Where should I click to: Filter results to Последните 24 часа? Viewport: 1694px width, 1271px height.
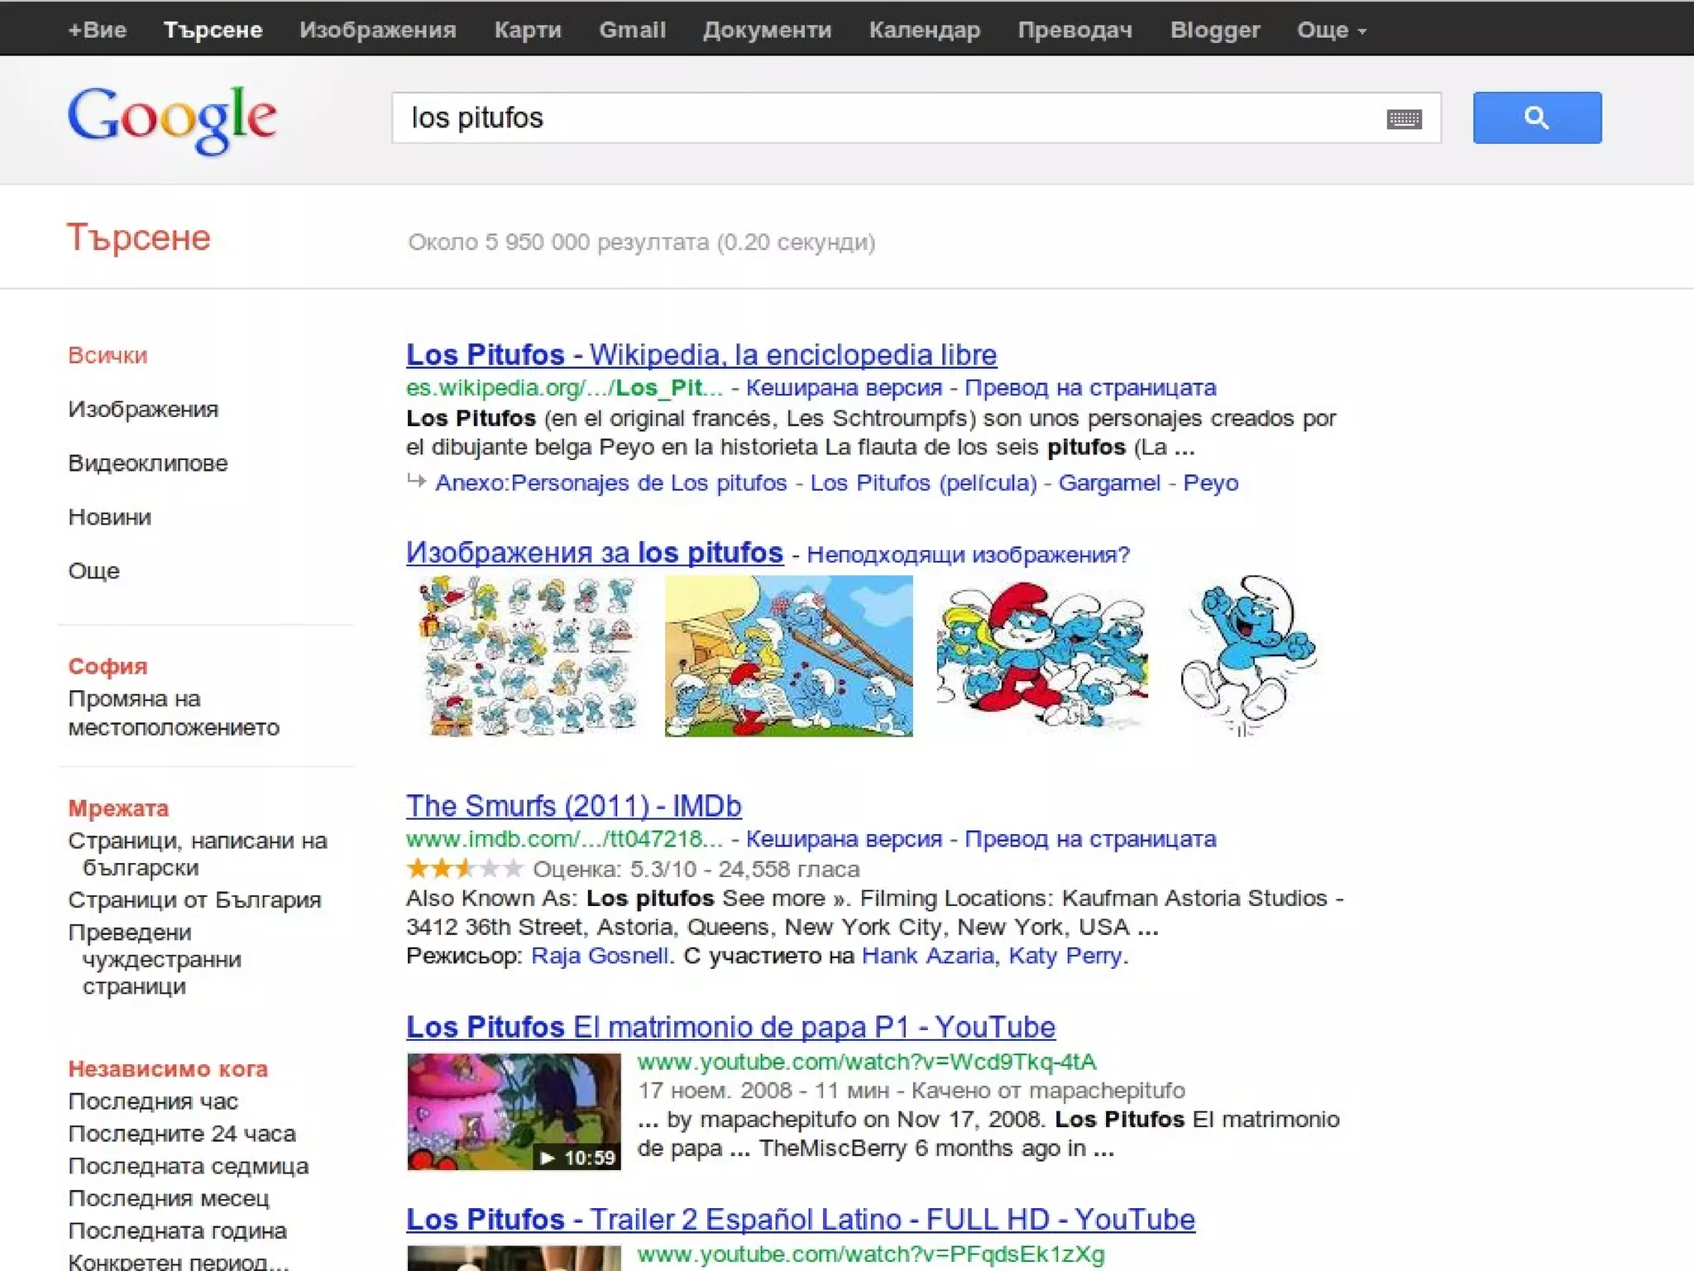pyautogui.click(x=181, y=1134)
